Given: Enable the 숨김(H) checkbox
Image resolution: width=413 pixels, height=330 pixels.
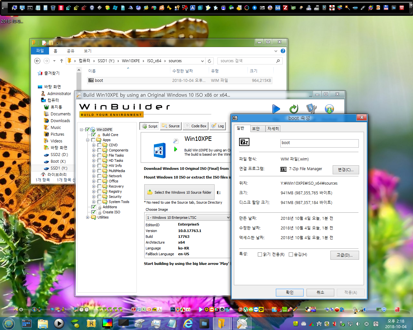Looking at the screenshot, I should coord(291,254).
